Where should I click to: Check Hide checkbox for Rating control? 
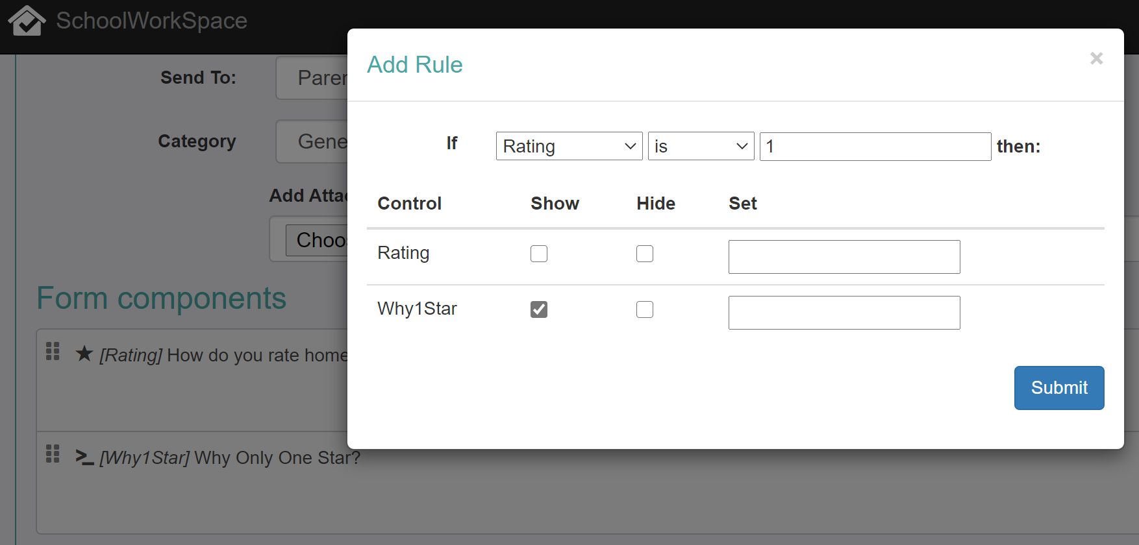645,254
